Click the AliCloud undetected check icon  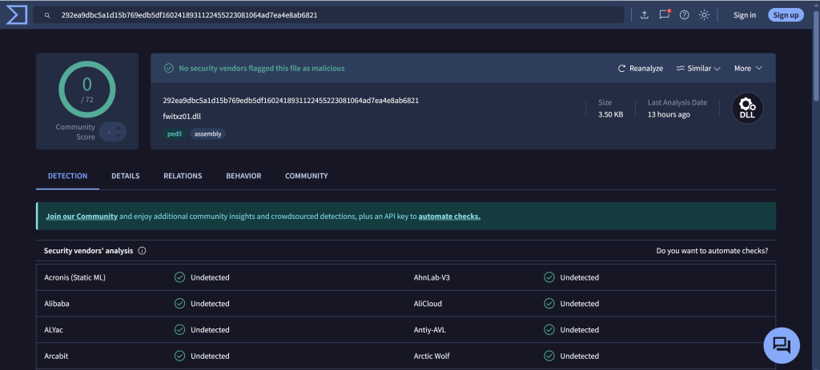(x=549, y=304)
